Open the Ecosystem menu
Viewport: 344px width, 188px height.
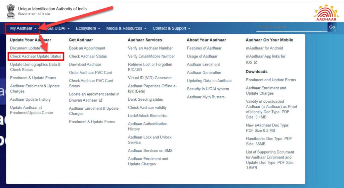tap(88, 28)
